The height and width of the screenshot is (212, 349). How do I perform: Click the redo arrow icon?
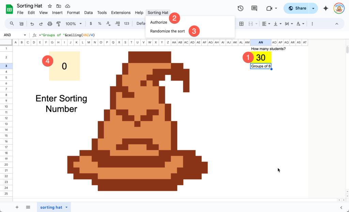[41, 24]
